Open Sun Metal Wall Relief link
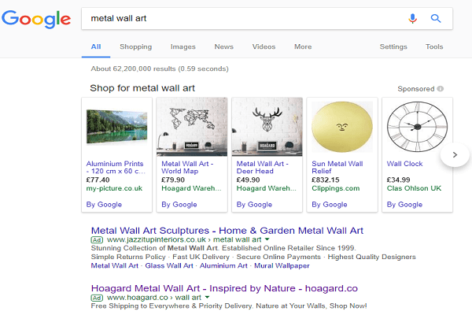This screenshot has height=315, width=472. click(337, 167)
